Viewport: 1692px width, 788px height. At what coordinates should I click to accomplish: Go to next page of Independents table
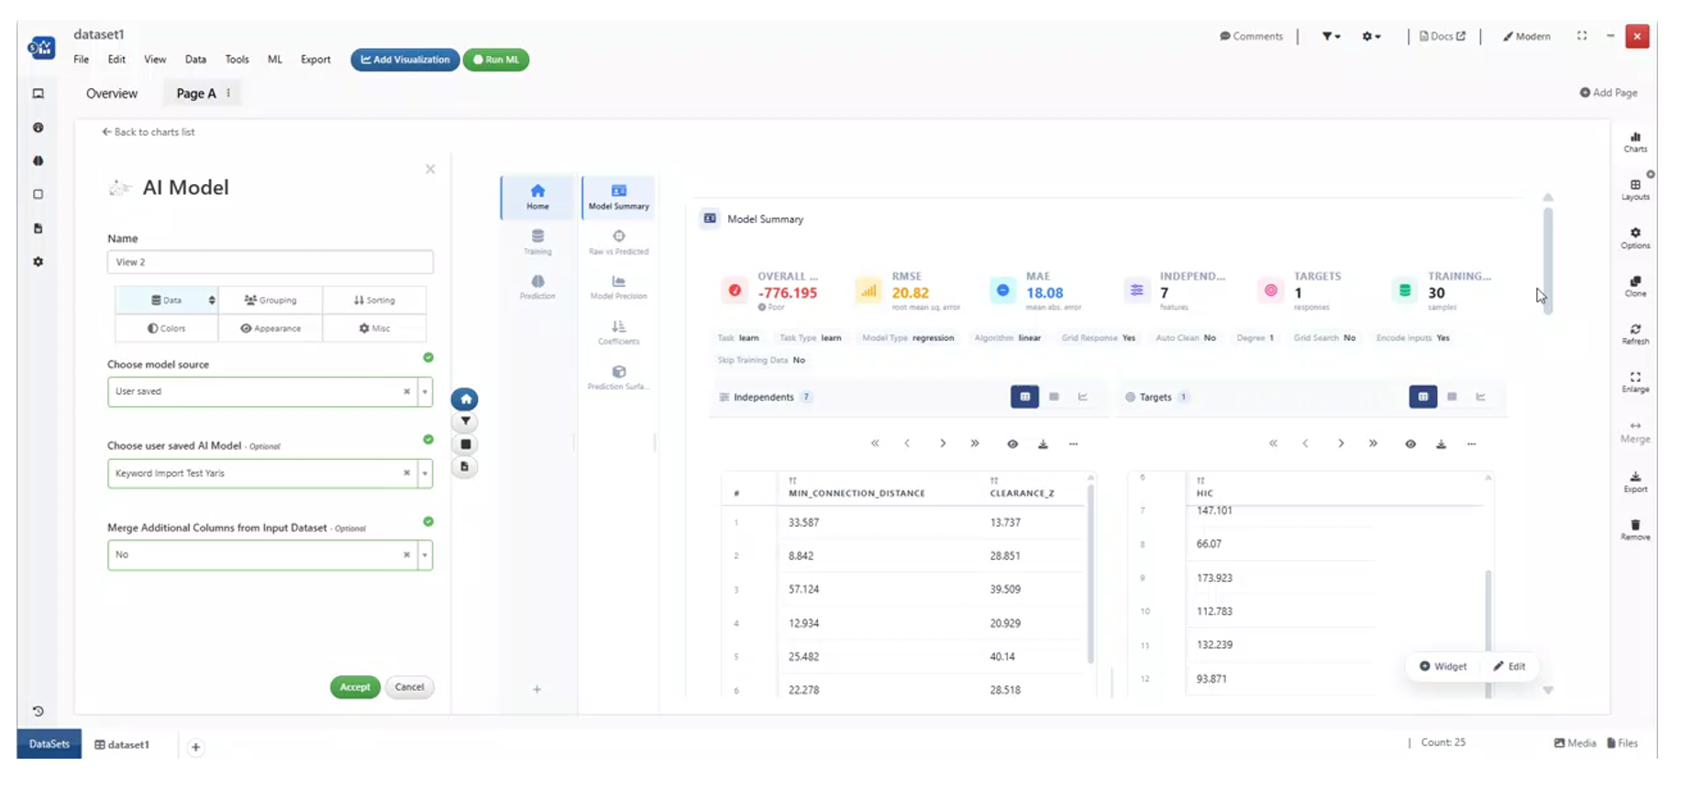click(942, 443)
